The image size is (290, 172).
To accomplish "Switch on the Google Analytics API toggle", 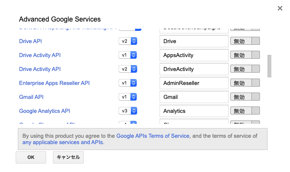I will click(x=245, y=111).
